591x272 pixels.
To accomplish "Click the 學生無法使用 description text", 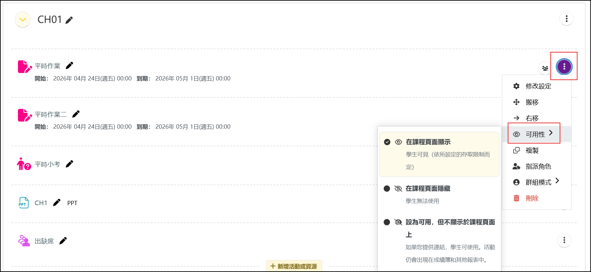I will click(422, 201).
